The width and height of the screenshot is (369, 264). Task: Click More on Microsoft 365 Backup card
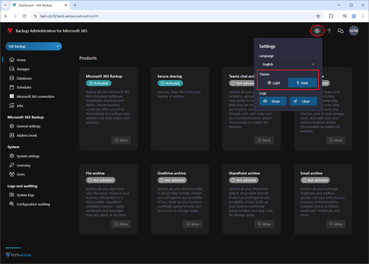coord(121,140)
